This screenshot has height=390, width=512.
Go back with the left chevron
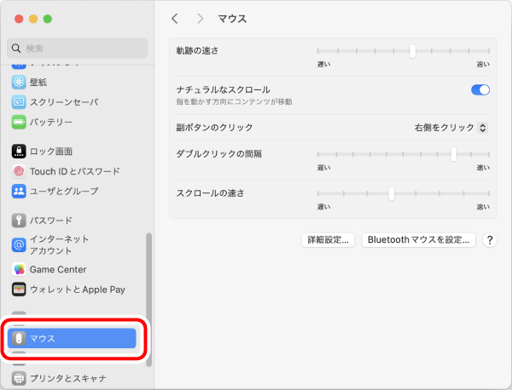click(x=175, y=18)
